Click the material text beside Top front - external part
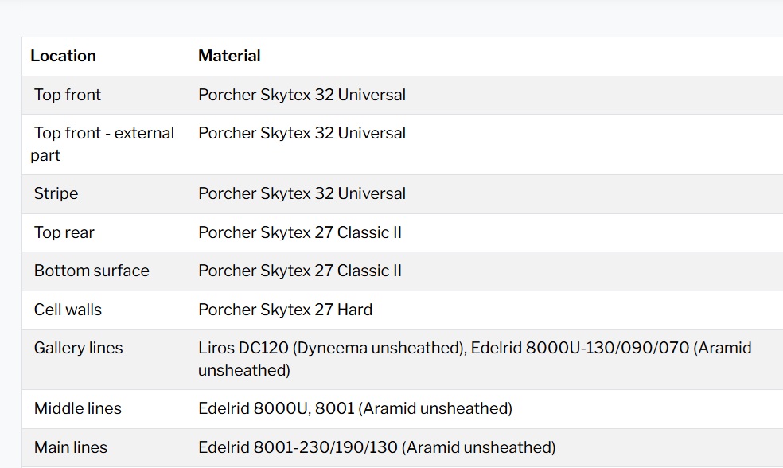Image resolution: width=783 pixels, height=468 pixels. (x=302, y=133)
